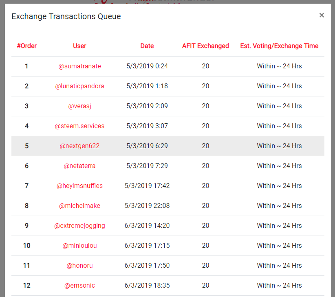
Task: Visit the @honoru profile link
Action: coord(79,265)
